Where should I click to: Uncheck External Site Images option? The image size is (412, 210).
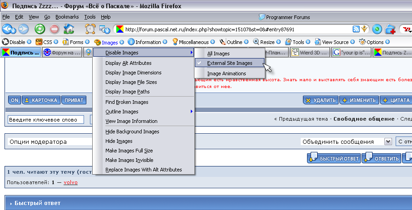point(229,63)
